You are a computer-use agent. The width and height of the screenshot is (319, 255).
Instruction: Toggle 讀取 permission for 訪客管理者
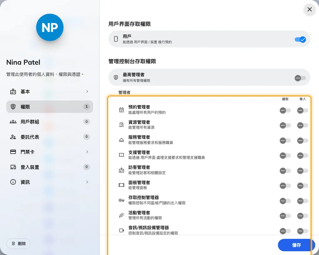tap(285, 171)
